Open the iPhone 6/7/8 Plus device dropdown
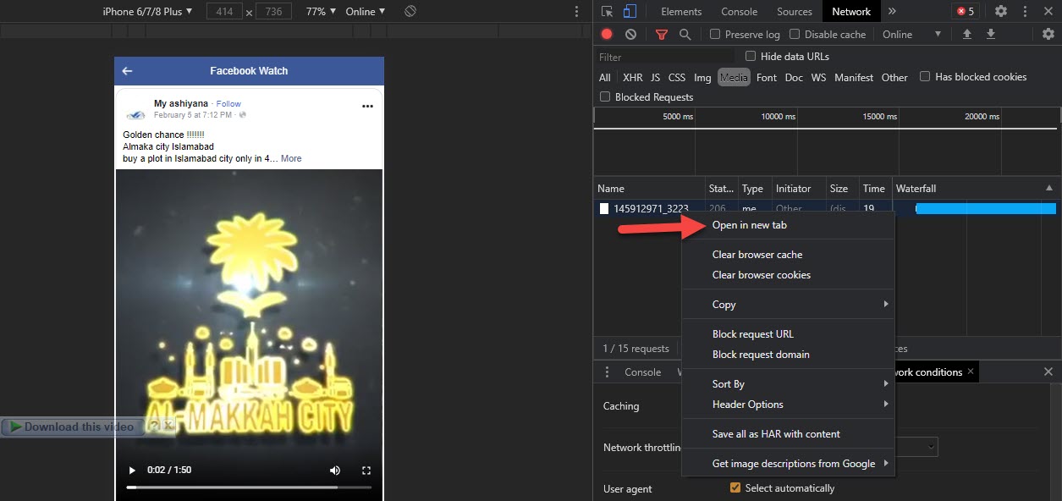Image resolution: width=1062 pixels, height=501 pixels. coord(147,12)
